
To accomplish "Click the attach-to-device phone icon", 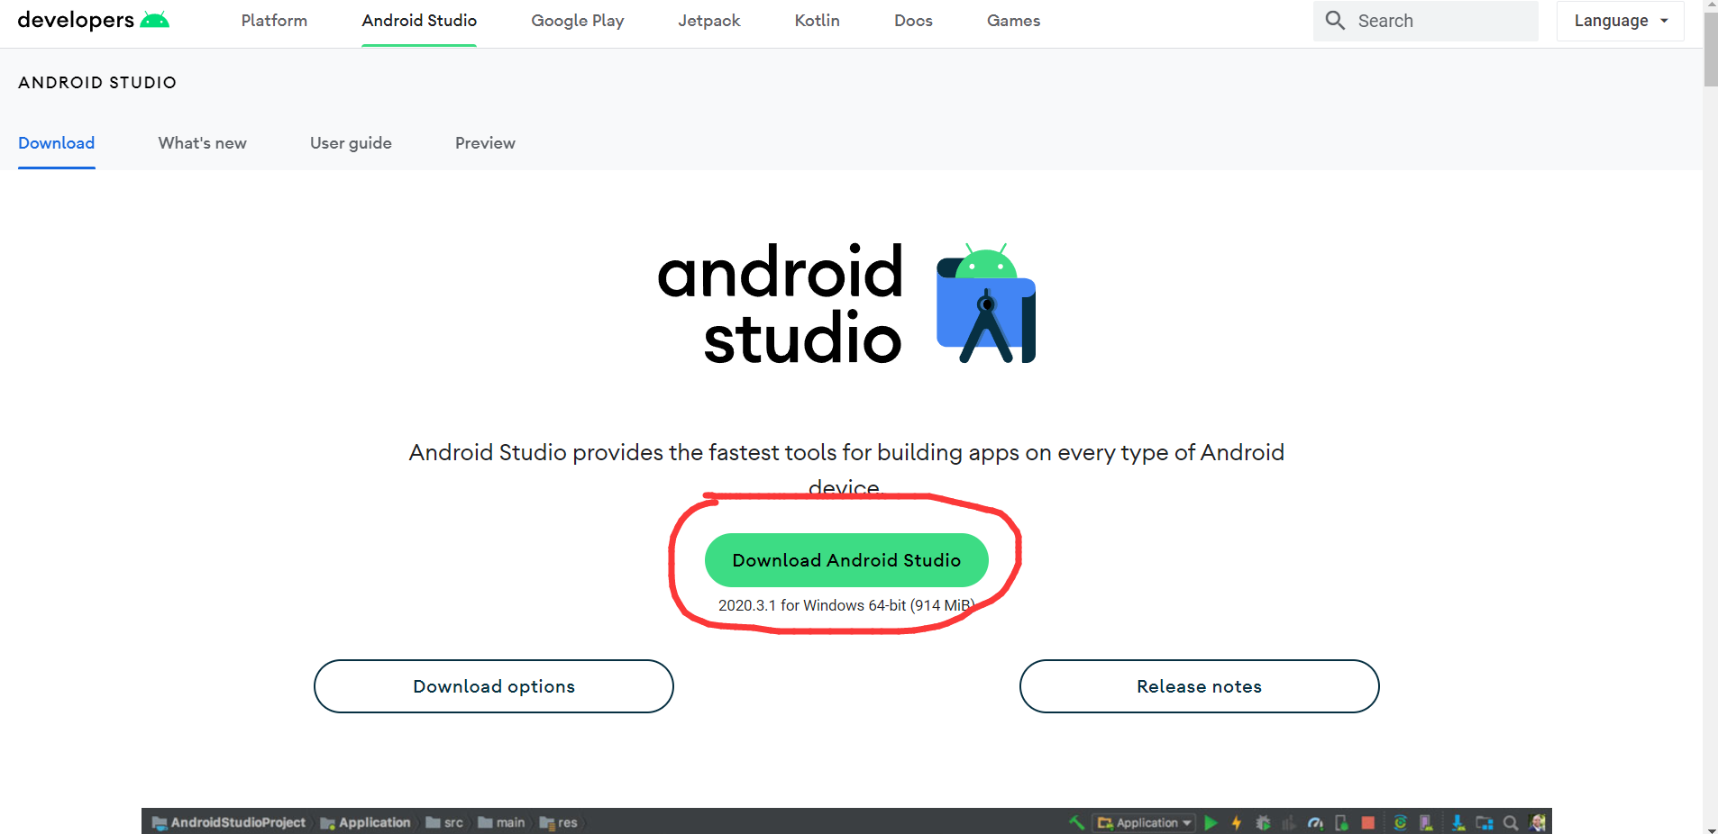I will [x=1341, y=822].
